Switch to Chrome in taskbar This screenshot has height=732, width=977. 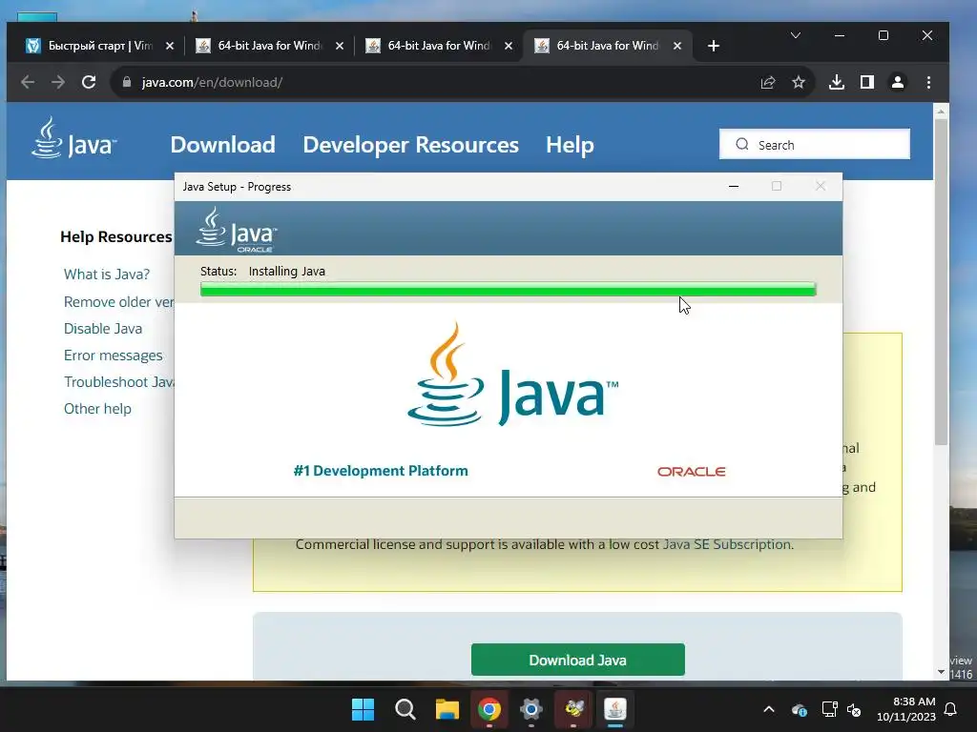click(x=489, y=709)
